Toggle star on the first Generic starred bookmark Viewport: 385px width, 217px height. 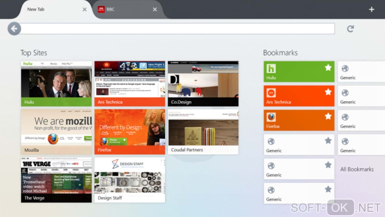(x=328, y=140)
